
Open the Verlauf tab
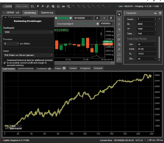pyautogui.click(x=73, y=68)
